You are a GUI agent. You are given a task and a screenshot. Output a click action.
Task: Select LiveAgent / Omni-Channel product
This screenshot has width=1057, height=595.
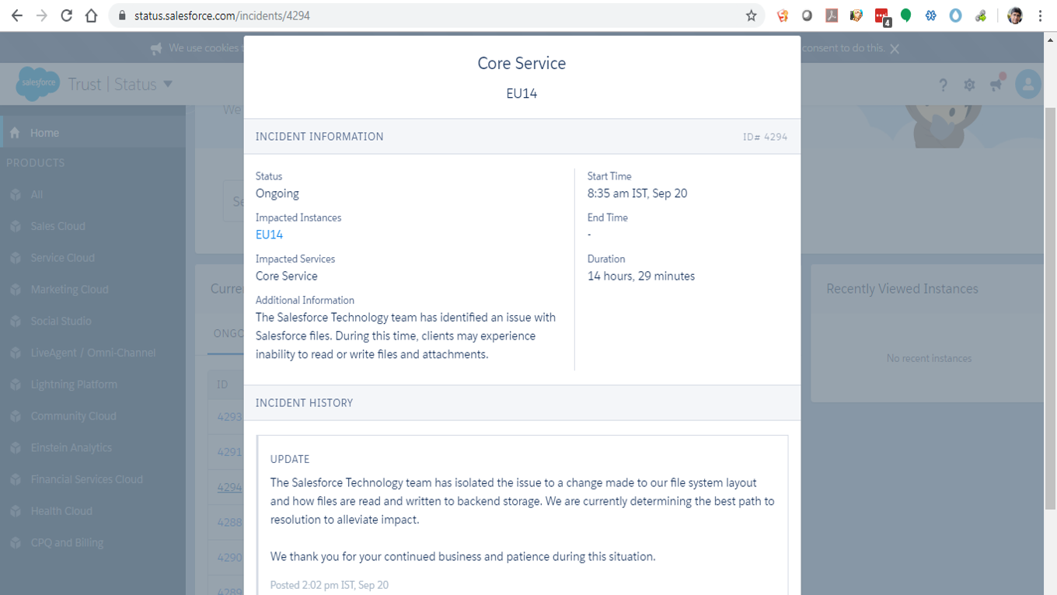(x=93, y=353)
